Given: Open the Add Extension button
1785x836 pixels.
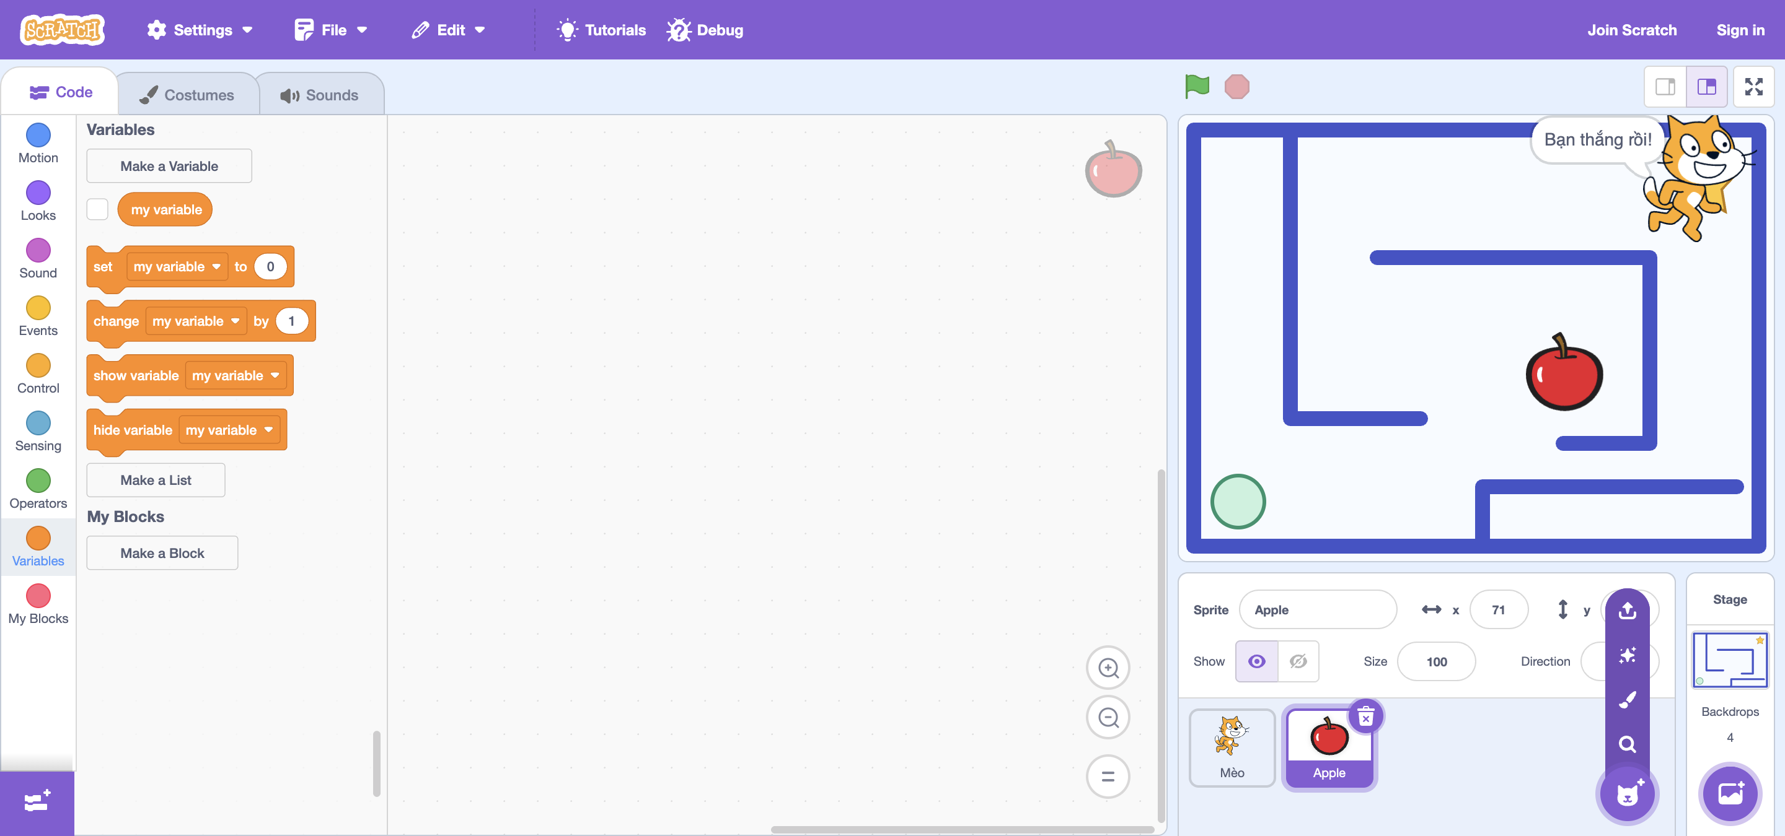Looking at the screenshot, I should (x=37, y=802).
